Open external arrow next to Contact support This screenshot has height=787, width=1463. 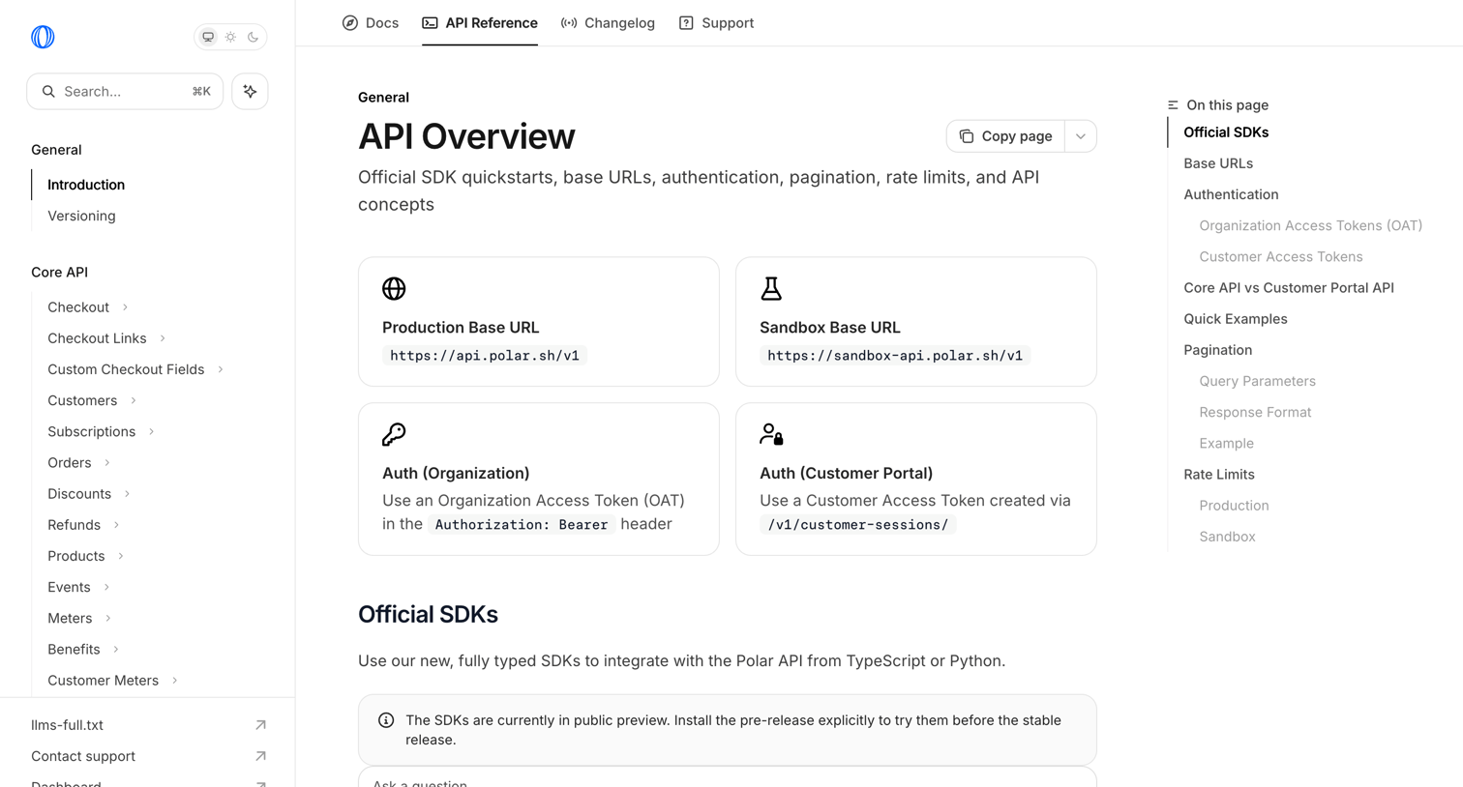tap(260, 756)
